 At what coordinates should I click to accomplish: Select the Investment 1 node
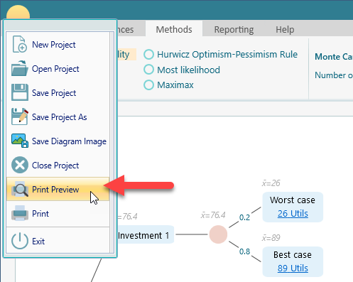tap(146, 235)
